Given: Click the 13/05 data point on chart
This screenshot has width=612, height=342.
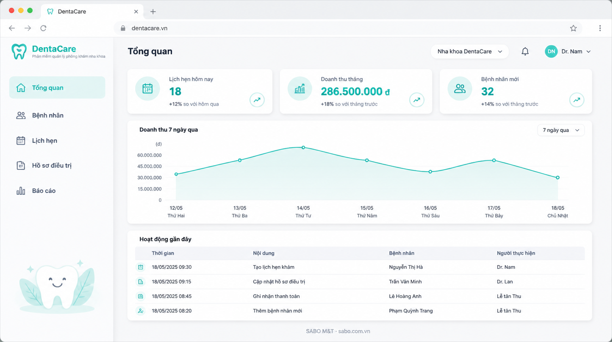Looking at the screenshot, I should (x=240, y=161).
